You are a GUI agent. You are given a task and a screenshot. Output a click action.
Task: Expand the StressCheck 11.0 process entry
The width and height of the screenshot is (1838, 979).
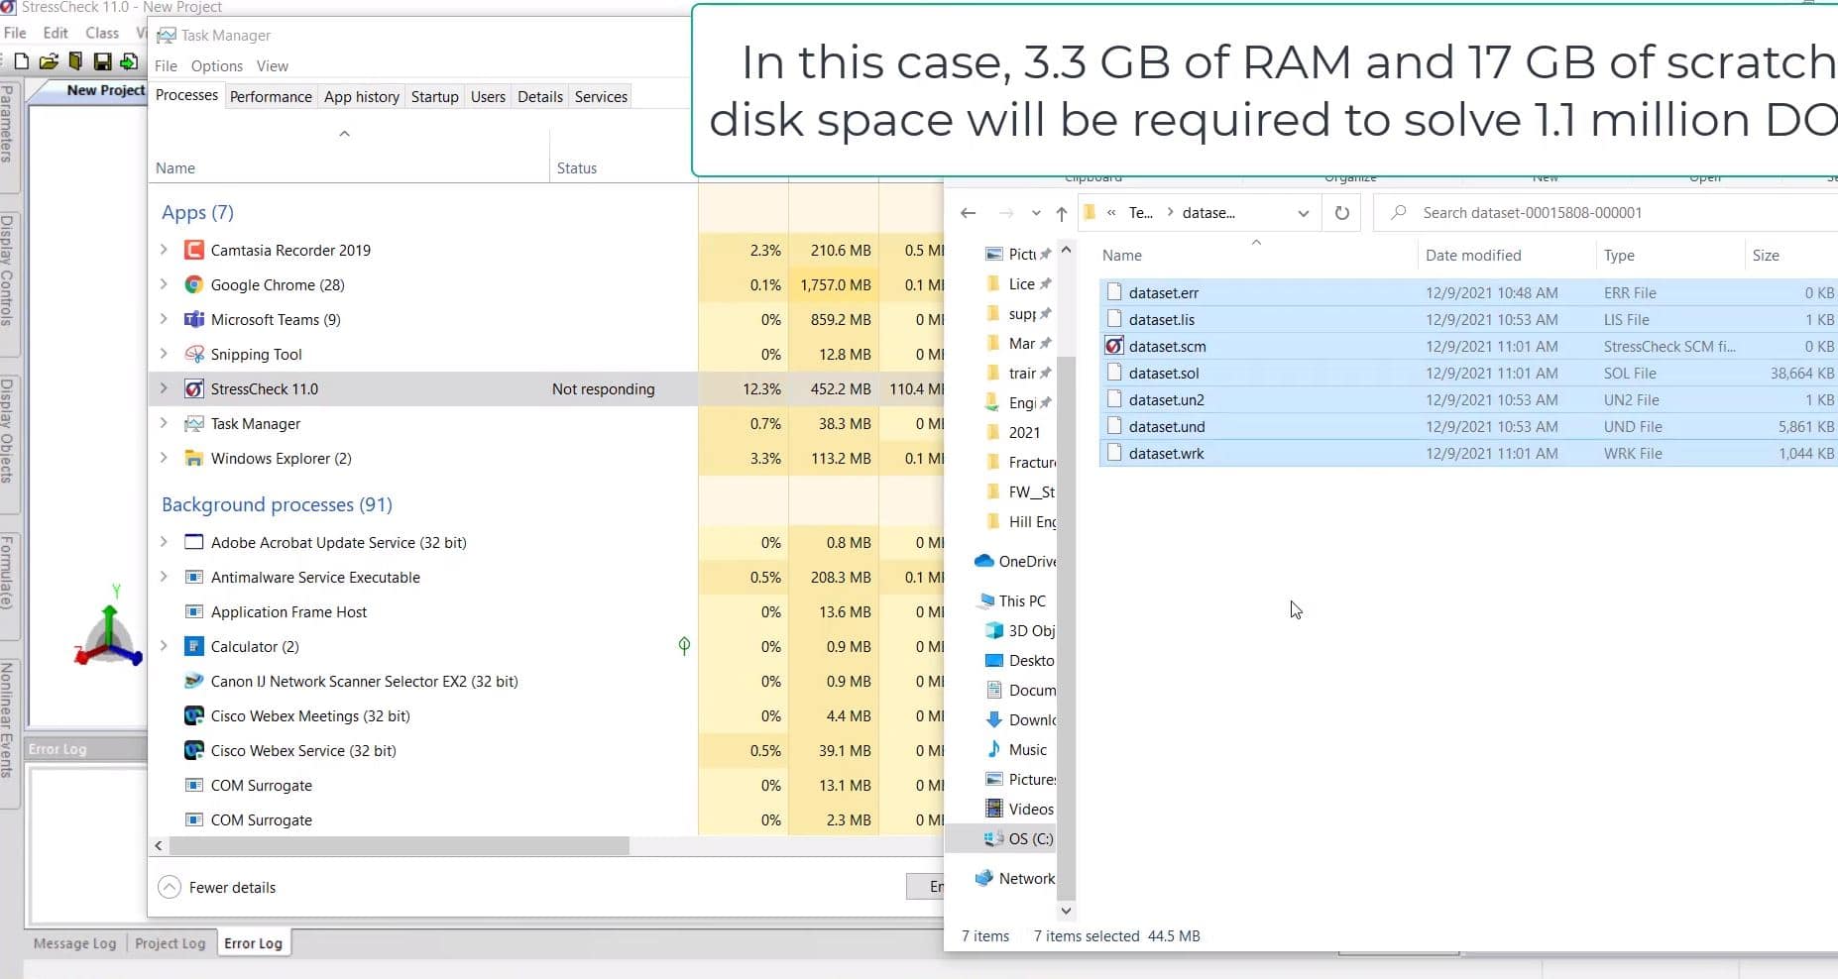coord(165,388)
